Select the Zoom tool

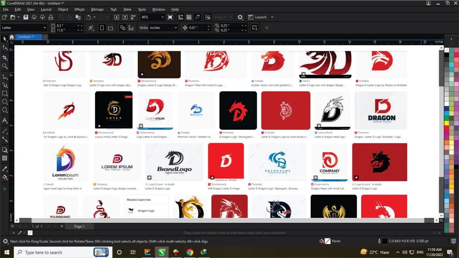[x=5, y=66]
